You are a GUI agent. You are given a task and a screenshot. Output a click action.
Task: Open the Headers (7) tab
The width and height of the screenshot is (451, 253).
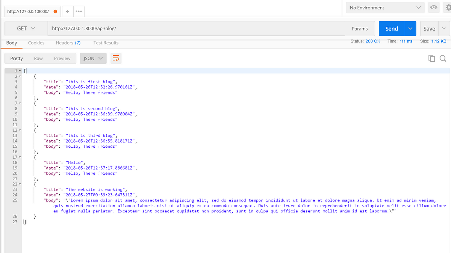(x=68, y=43)
